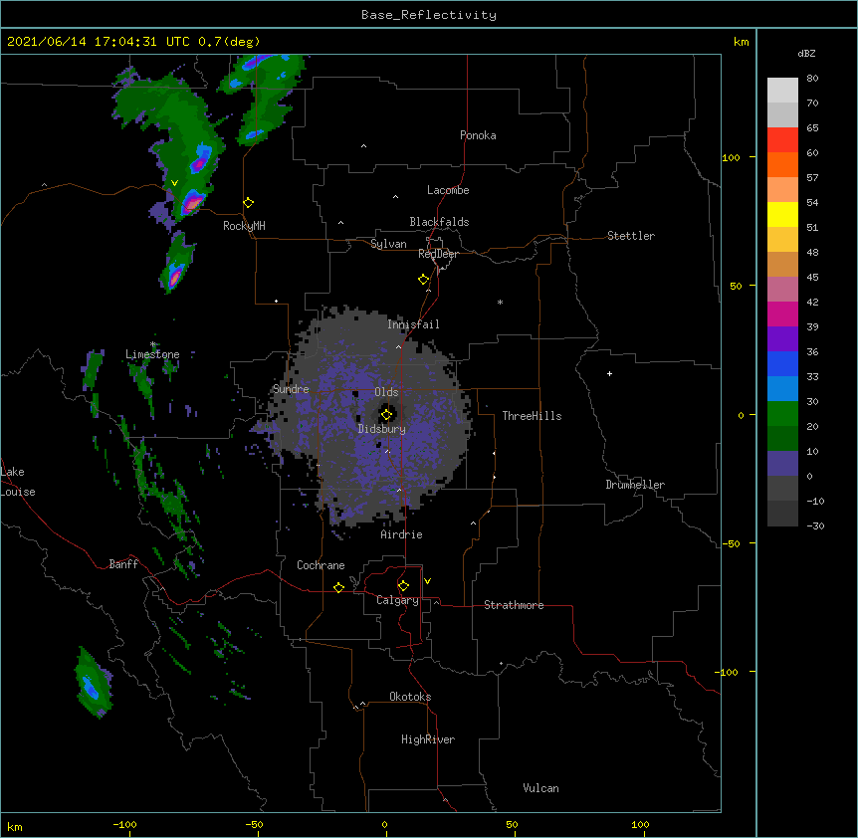Viewport: 858px width, 838px height.
Task: Click the km label at bottom left
Action: (x=15, y=826)
